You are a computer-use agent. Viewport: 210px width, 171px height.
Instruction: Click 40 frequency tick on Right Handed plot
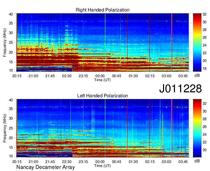coord(11,14)
